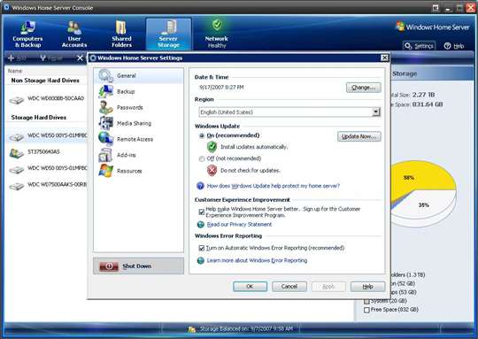Open the Resources Windows flag icon

click(106, 171)
